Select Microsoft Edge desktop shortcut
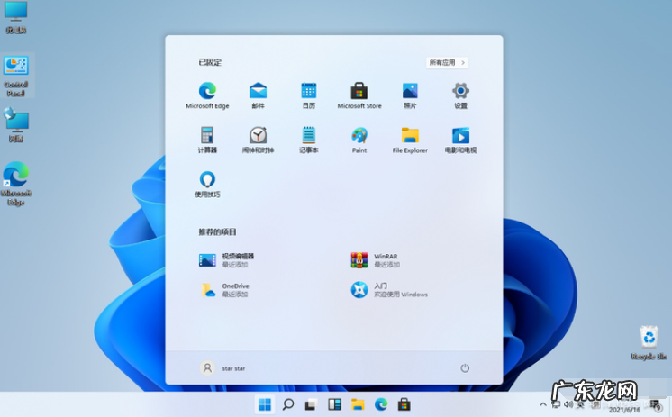 click(x=16, y=184)
